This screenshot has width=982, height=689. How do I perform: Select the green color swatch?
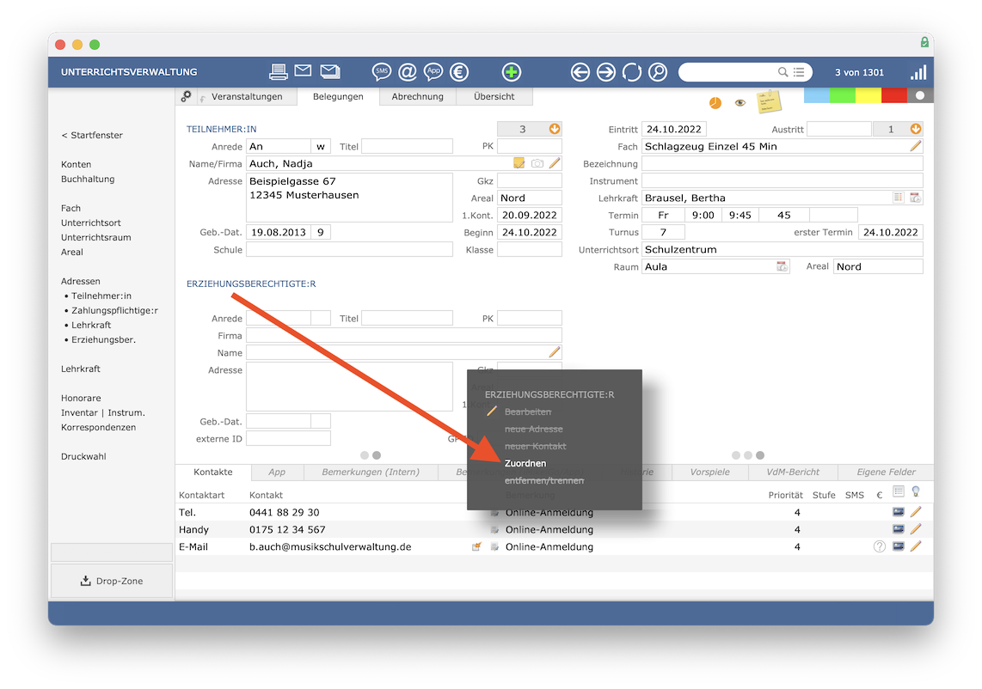click(x=843, y=95)
